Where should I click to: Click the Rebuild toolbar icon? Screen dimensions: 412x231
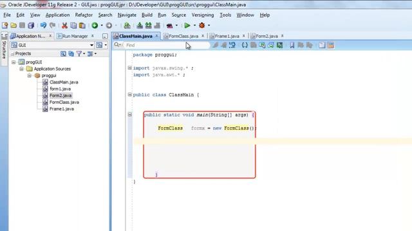149,26
